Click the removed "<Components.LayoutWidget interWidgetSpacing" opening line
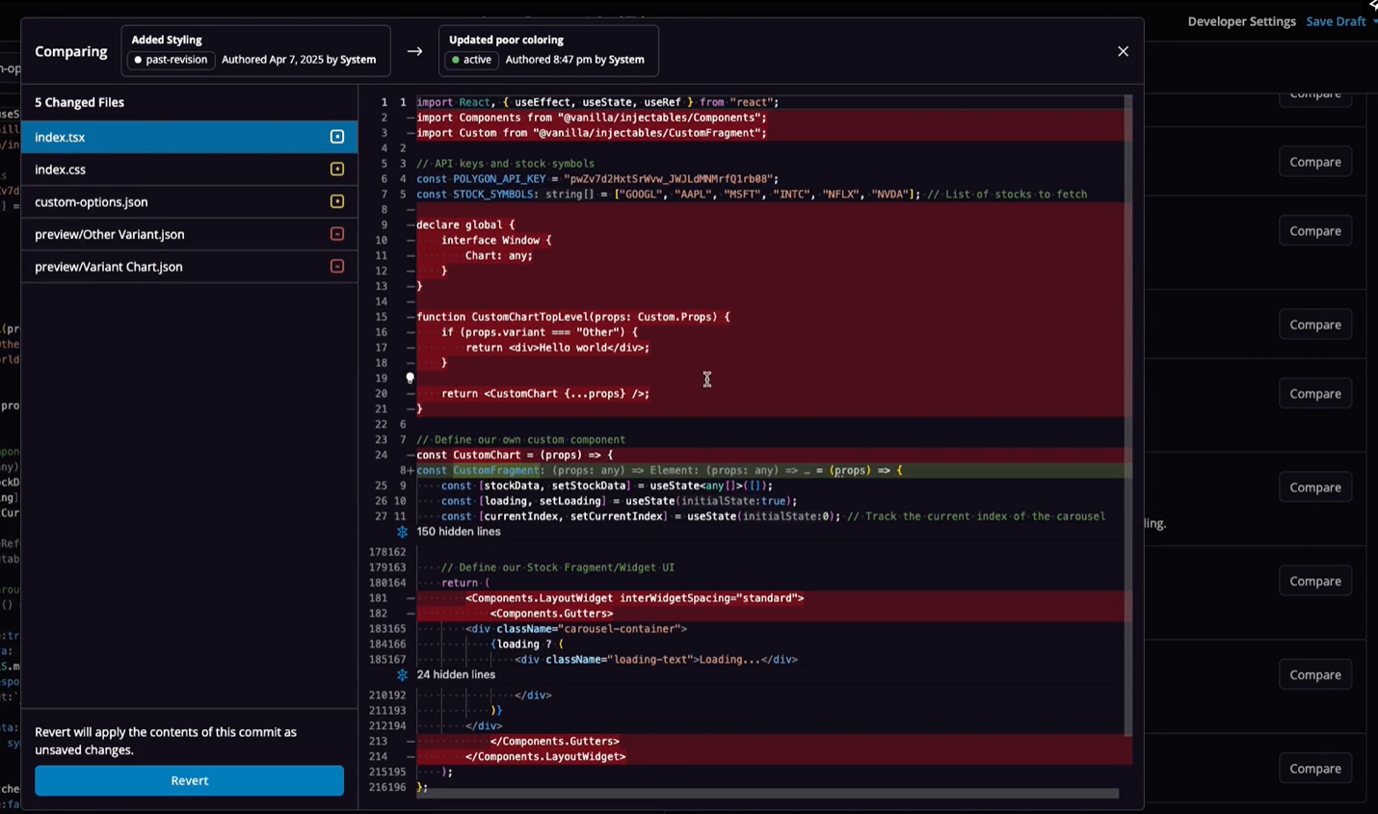Viewport: 1378px width, 814px height. pyautogui.click(x=635, y=598)
